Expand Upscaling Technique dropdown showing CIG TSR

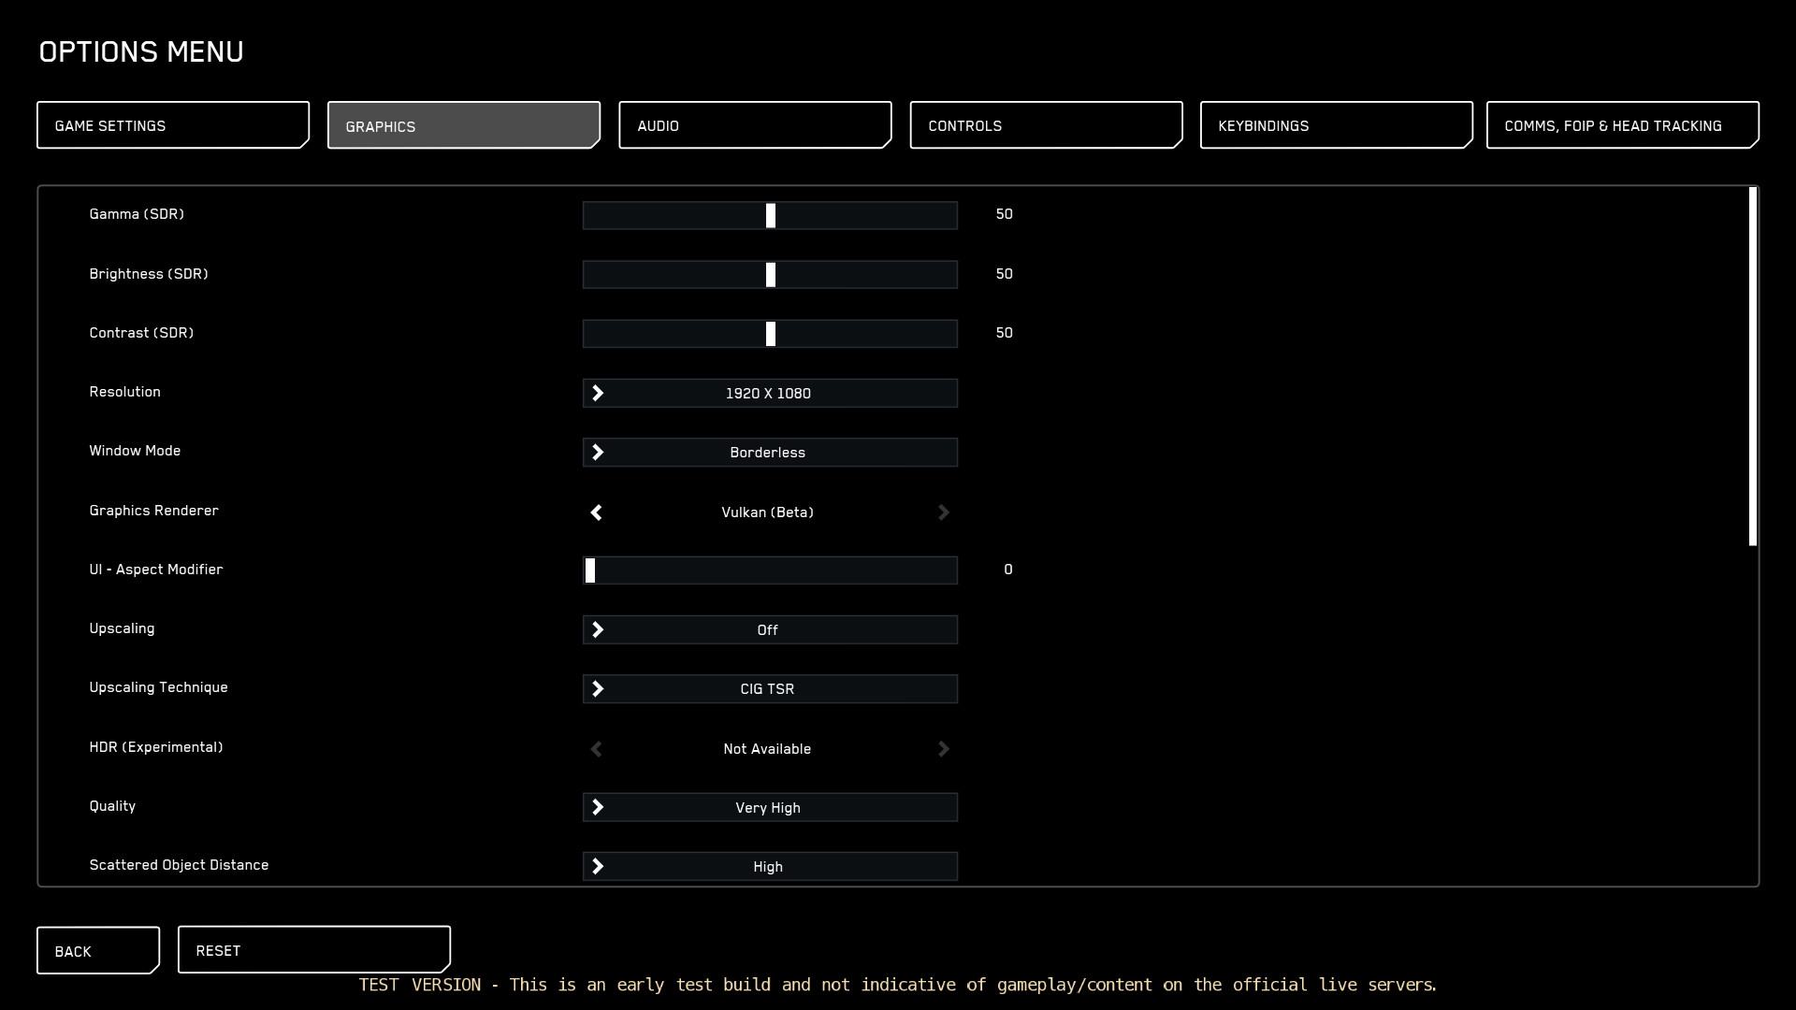pos(769,689)
